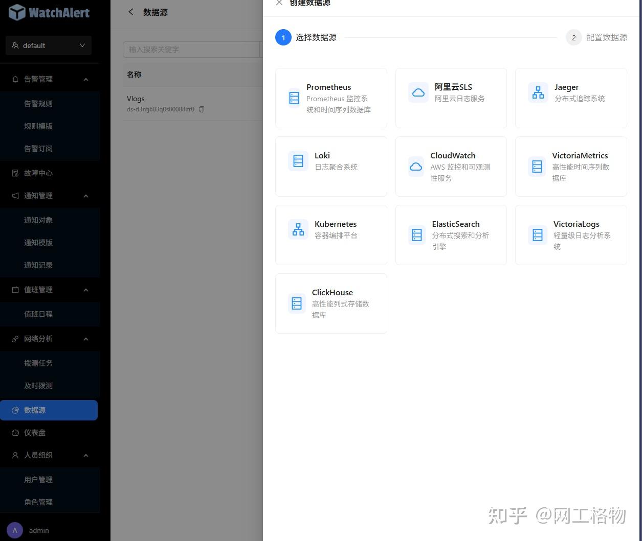
Task: Close the create data source dialog
Action: pos(279,3)
